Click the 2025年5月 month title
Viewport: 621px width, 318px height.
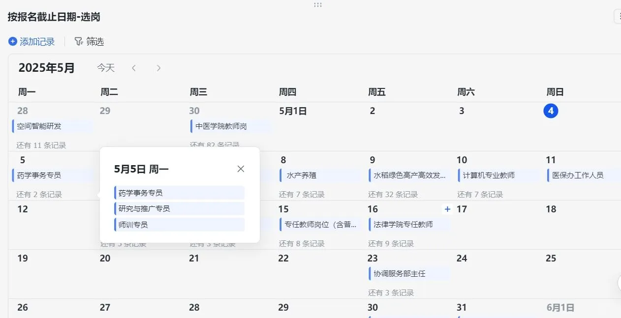click(x=47, y=68)
